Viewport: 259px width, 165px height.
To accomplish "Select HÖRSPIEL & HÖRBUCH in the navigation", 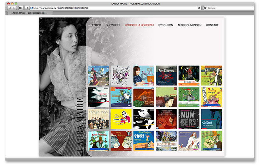I will (139, 25).
